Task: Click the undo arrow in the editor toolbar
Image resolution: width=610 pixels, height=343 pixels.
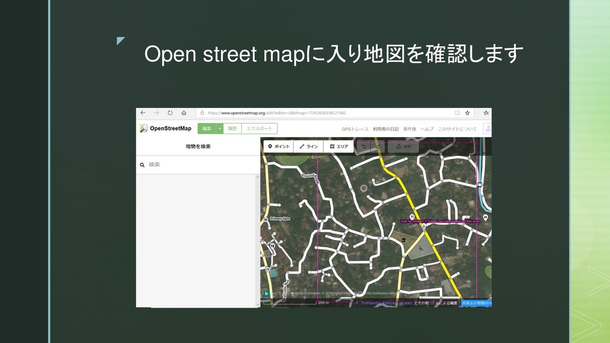Action: pos(364,146)
